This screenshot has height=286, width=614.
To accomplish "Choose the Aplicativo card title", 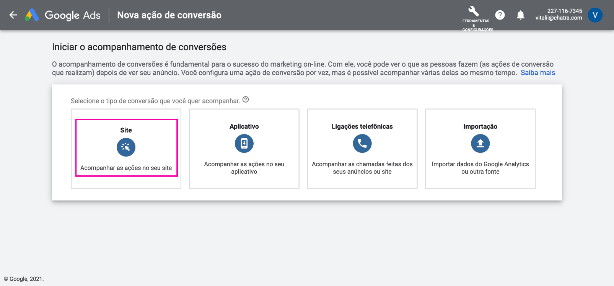I will (x=244, y=126).
